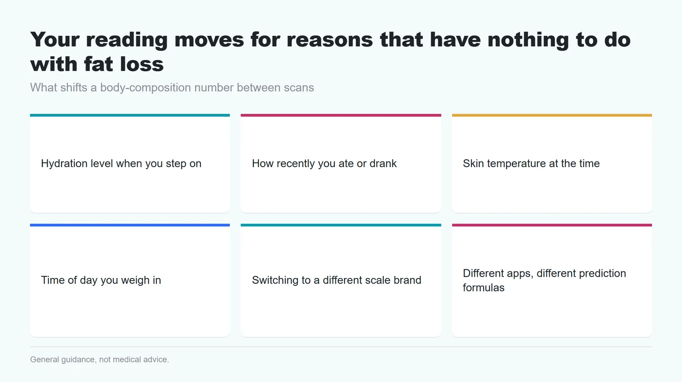Select 'Different apps, different prediction formulas' card
The height and width of the screenshot is (382, 682).
click(552, 281)
